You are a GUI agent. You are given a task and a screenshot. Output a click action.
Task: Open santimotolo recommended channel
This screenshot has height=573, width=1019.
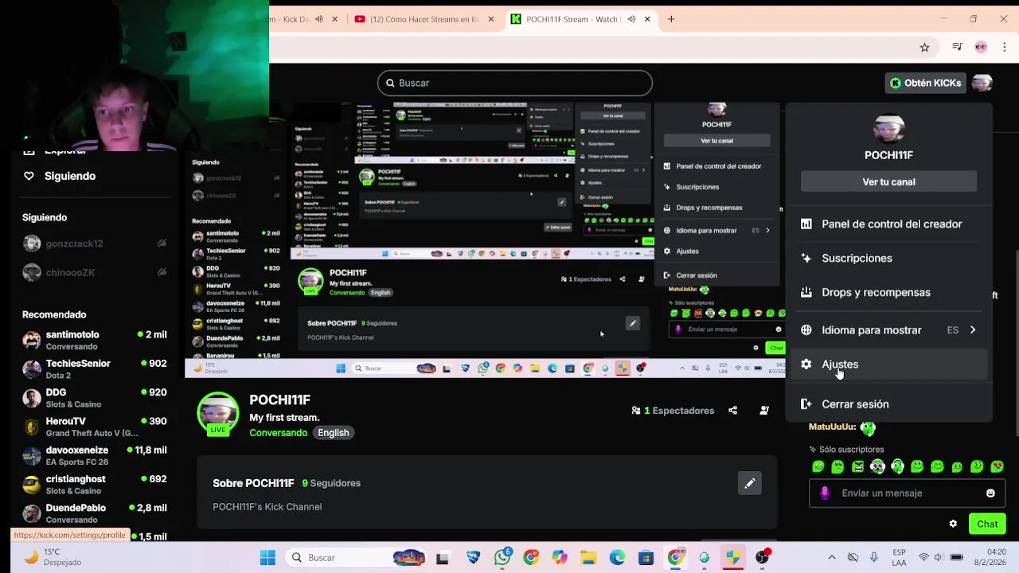(96, 341)
